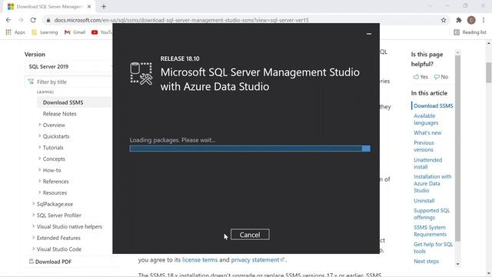Open Release Notes in the sidebar
The width and height of the screenshot is (492, 277).
pos(60,114)
